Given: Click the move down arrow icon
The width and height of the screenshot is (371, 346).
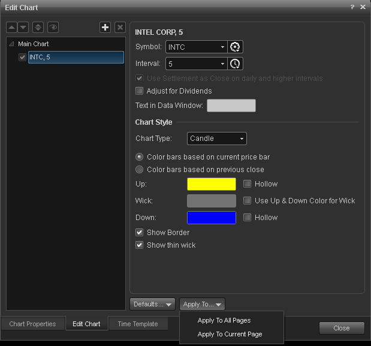Looking at the screenshot, I should 23,28.
